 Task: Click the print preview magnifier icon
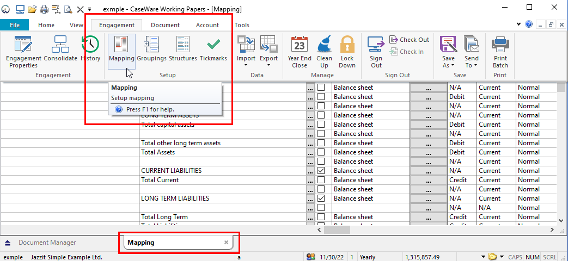[x=68, y=9]
